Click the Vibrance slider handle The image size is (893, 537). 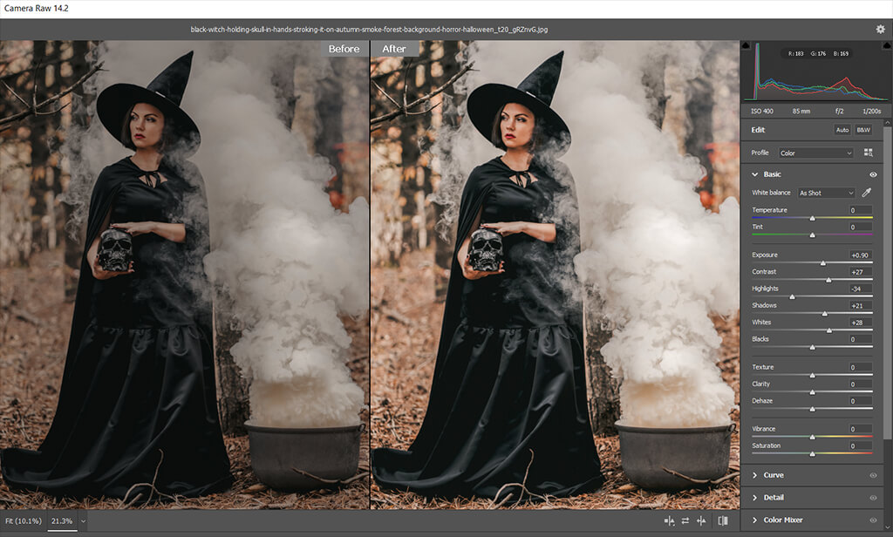(813, 437)
